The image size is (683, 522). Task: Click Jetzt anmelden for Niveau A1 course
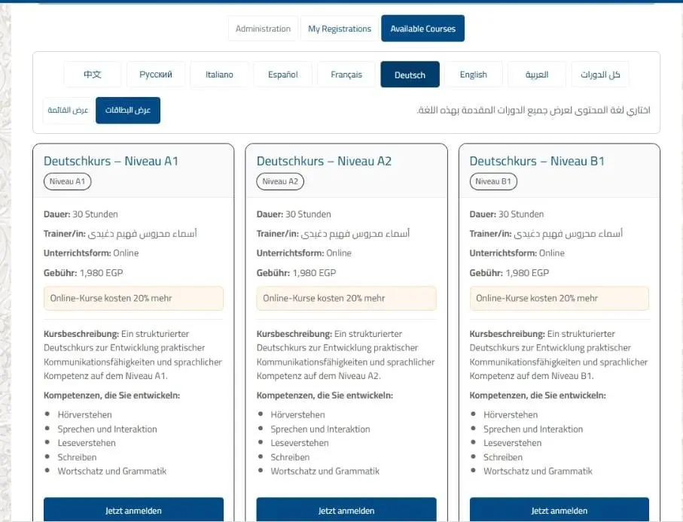point(134,510)
